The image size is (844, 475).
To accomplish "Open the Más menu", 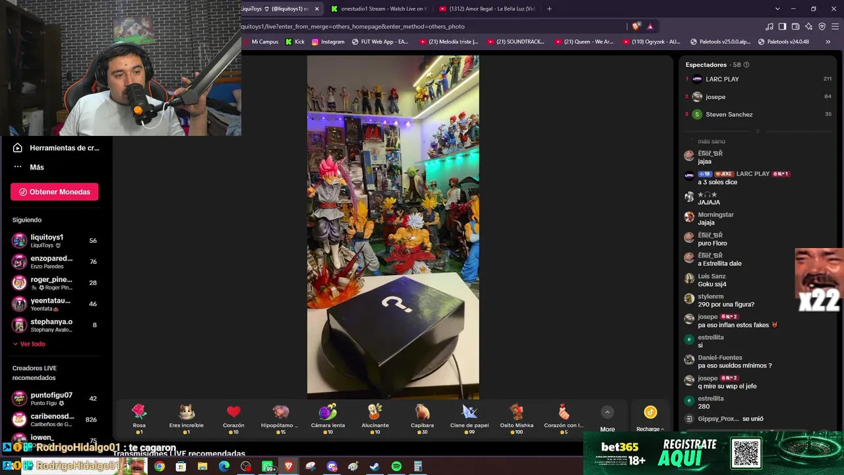I will 28,167.
